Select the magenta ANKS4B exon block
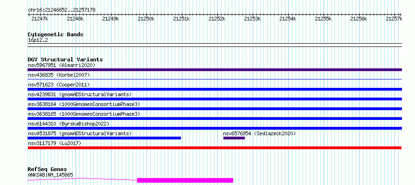 tap(185, 180)
